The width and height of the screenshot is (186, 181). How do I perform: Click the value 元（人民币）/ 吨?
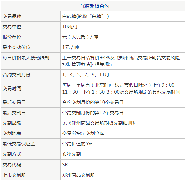(x=80, y=37)
